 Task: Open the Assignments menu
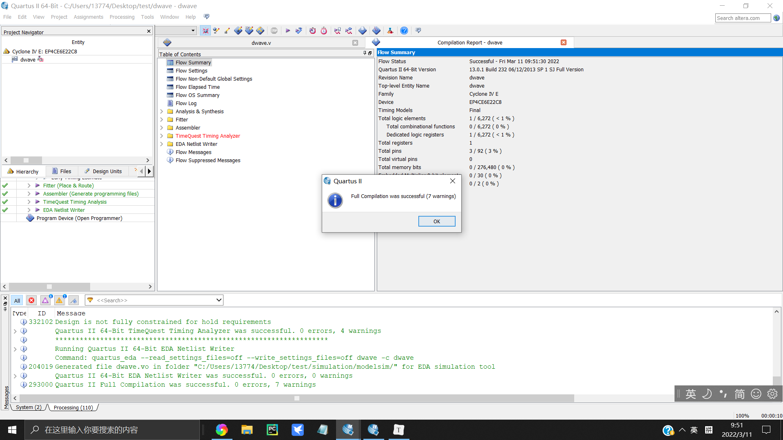tap(88, 17)
